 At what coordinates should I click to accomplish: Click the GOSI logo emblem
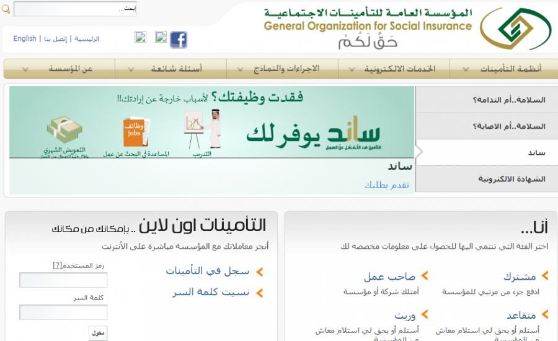516,30
